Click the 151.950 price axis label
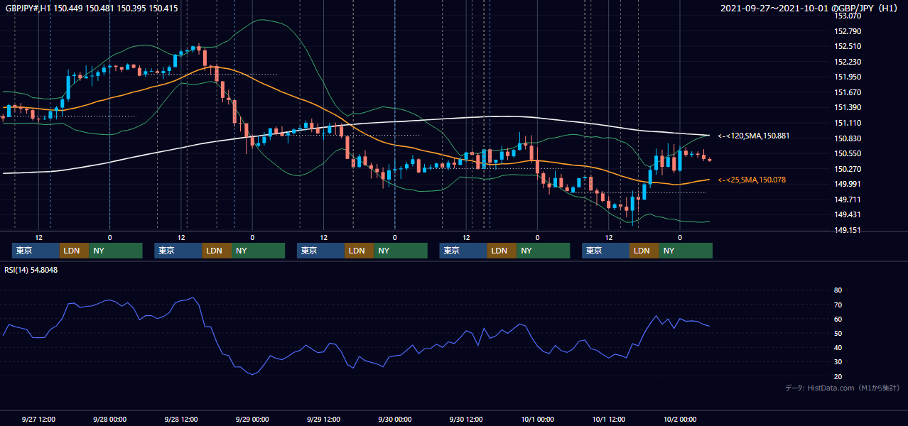This screenshot has height=426, width=908. (848, 77)
